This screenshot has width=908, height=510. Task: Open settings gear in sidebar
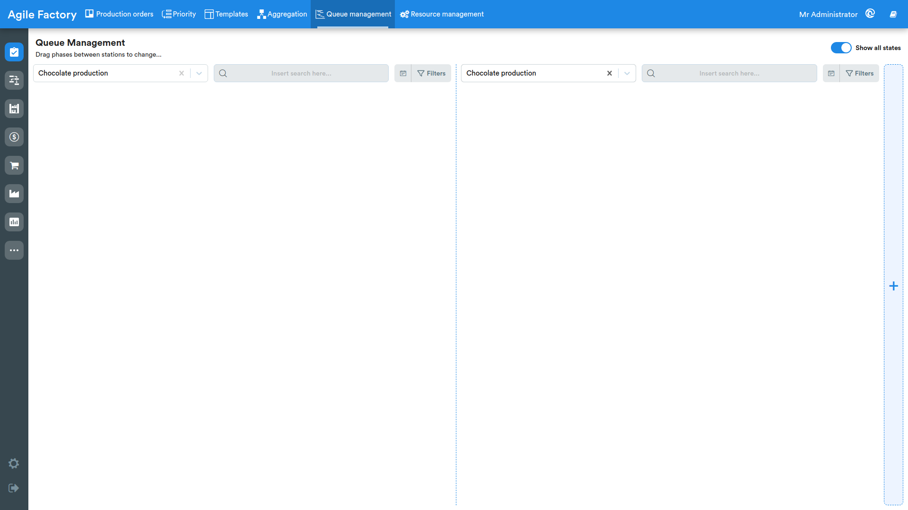pyautogui.click(x=14, y=463)
